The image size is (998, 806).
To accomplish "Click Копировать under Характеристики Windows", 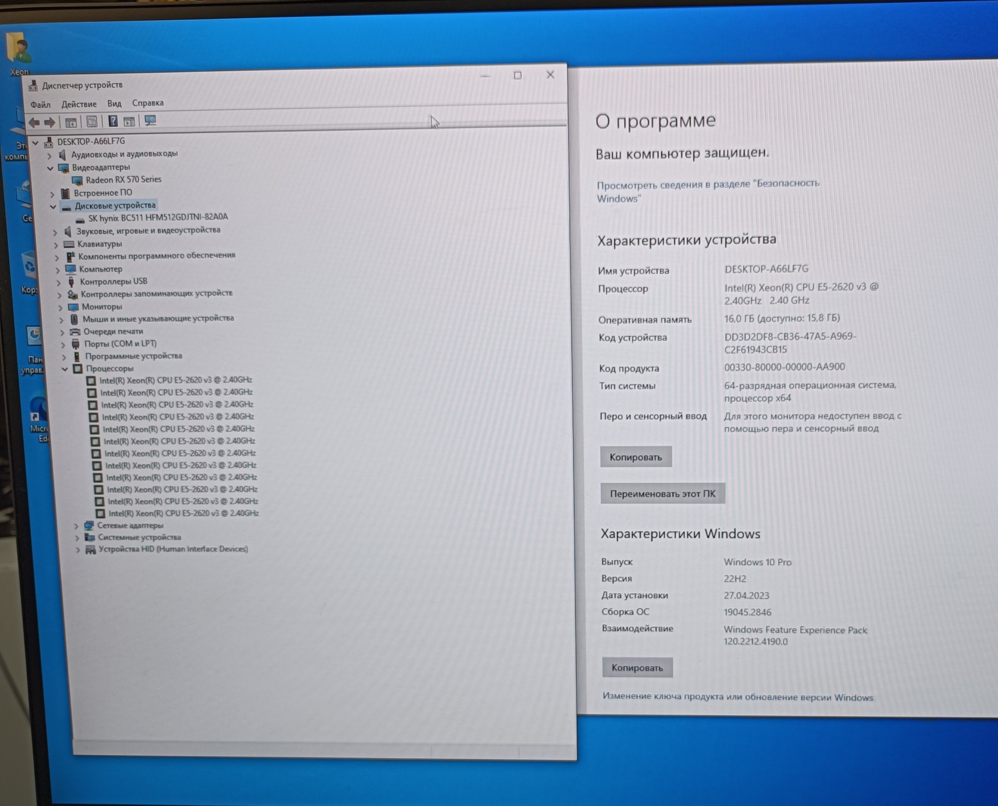I will 637,668.
